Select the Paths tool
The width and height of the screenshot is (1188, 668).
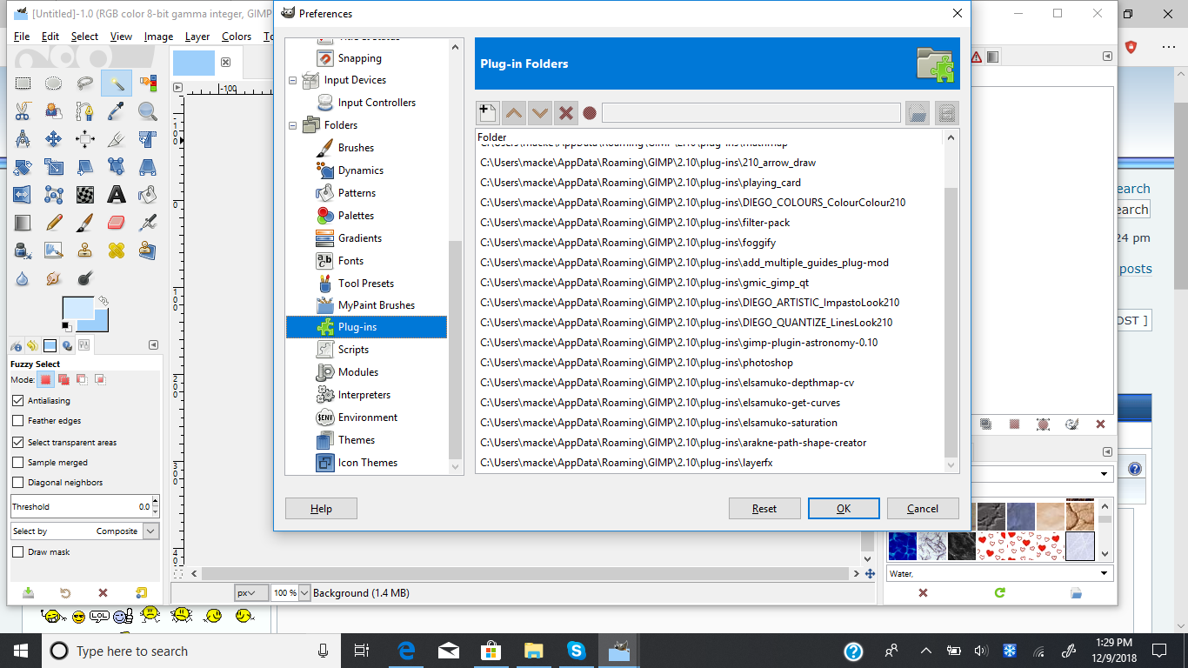pyautogui.click(x=85, y=111)
